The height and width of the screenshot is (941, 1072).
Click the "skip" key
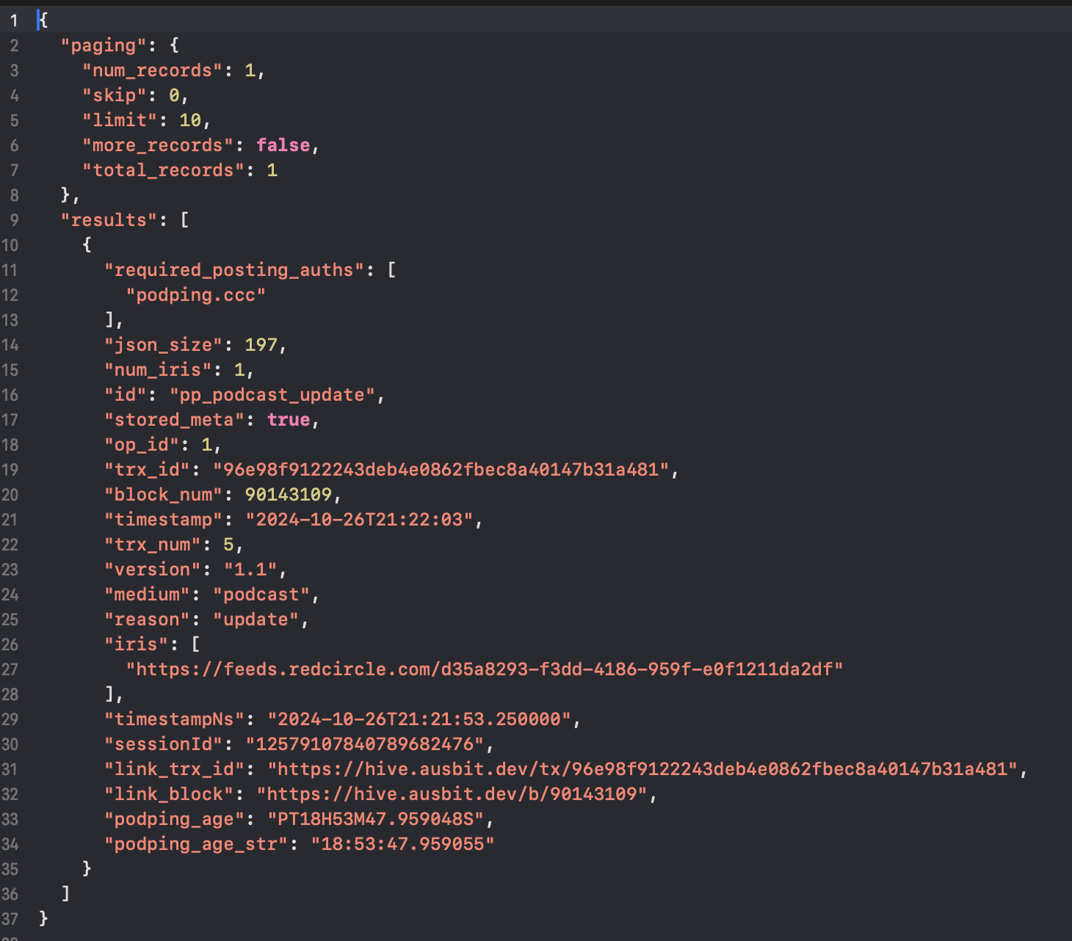[115, 95]
